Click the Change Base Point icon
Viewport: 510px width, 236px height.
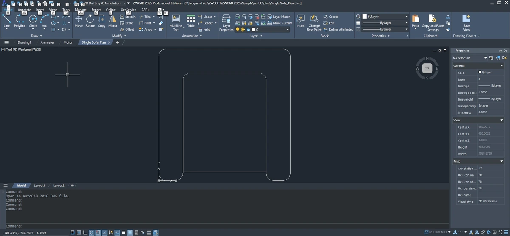[x=314, y=23]
